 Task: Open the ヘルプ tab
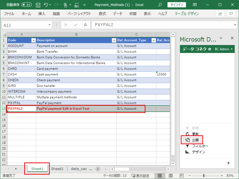(163, 14)
